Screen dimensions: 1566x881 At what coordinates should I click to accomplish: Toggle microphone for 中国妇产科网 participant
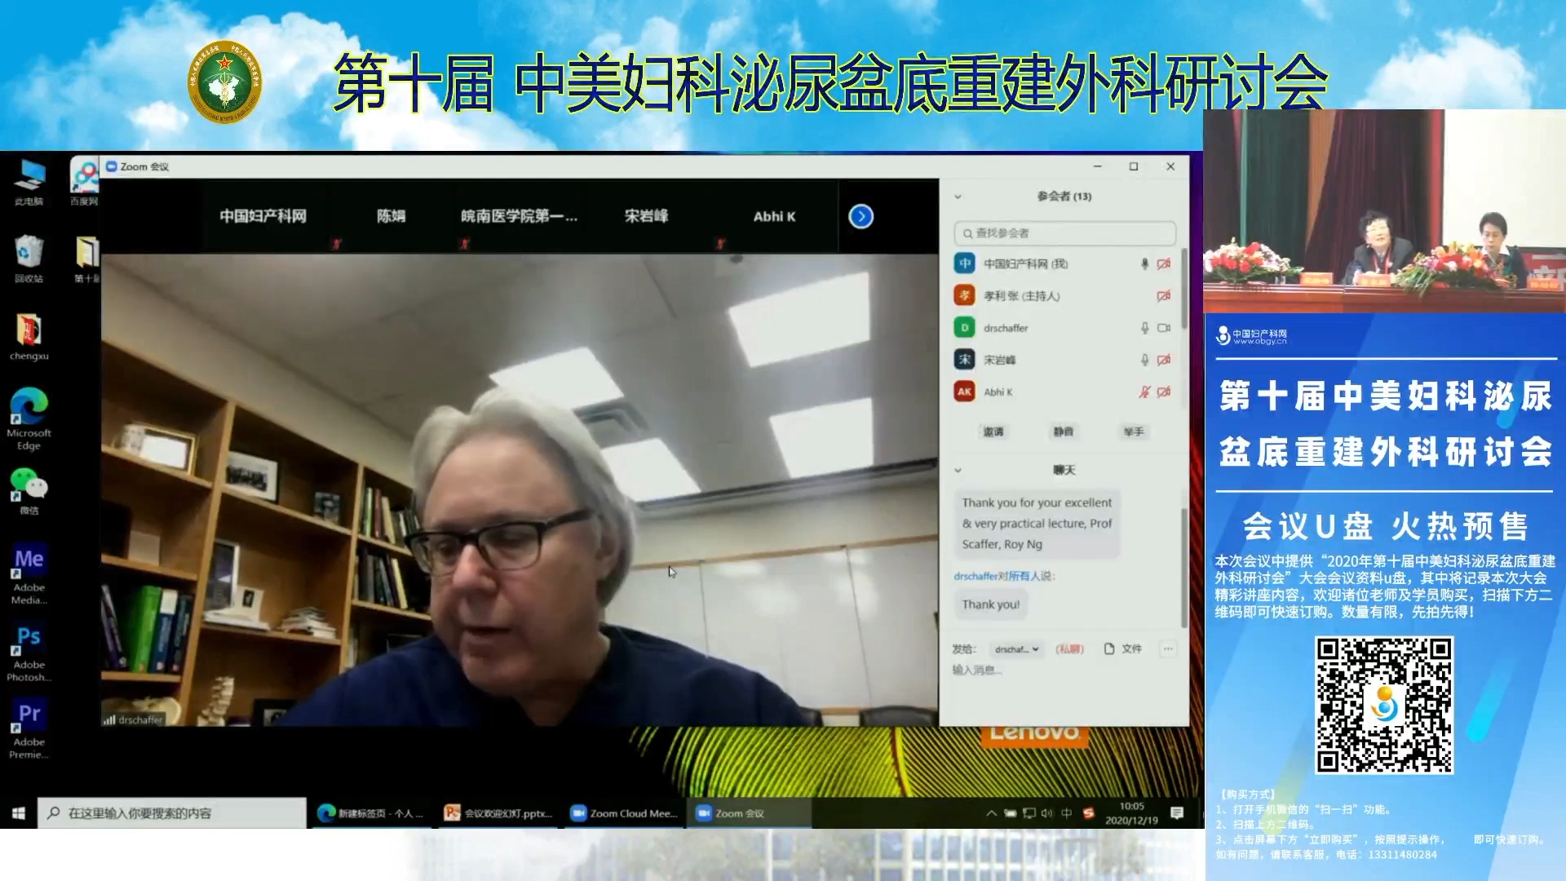[1144, 263]
